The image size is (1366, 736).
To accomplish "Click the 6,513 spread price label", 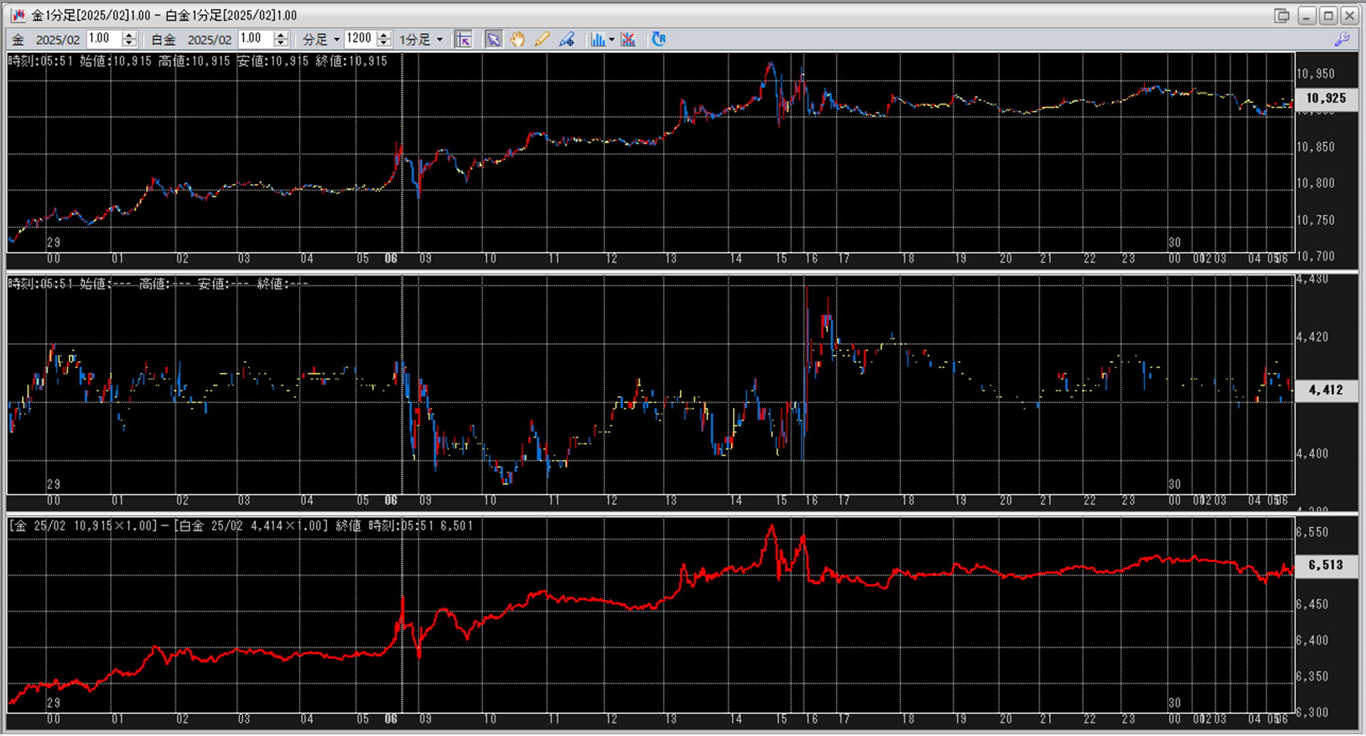I will pyautogui.click(x=1325, y=565).
